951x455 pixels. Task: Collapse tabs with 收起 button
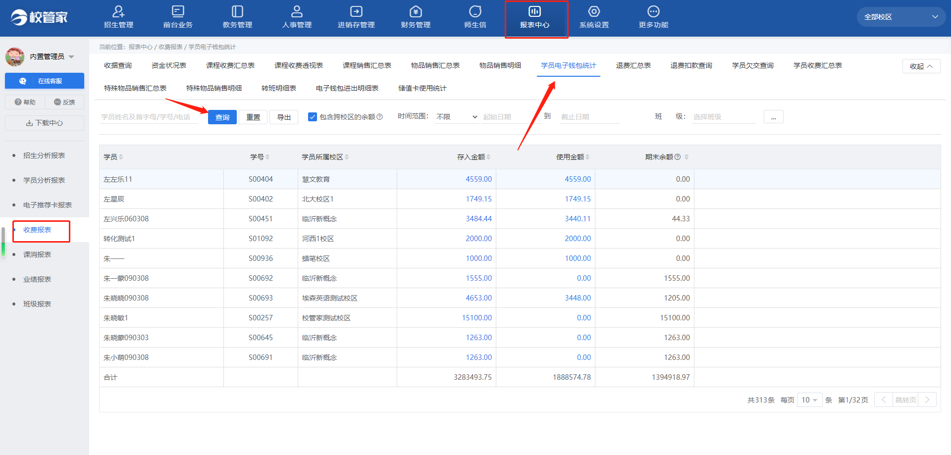click(921, 66)
